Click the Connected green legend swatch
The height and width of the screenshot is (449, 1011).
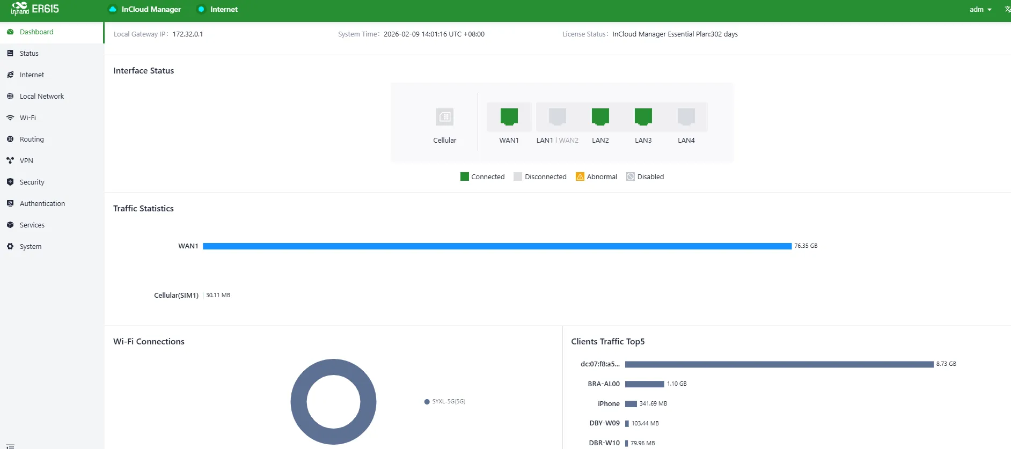point(465,176)
